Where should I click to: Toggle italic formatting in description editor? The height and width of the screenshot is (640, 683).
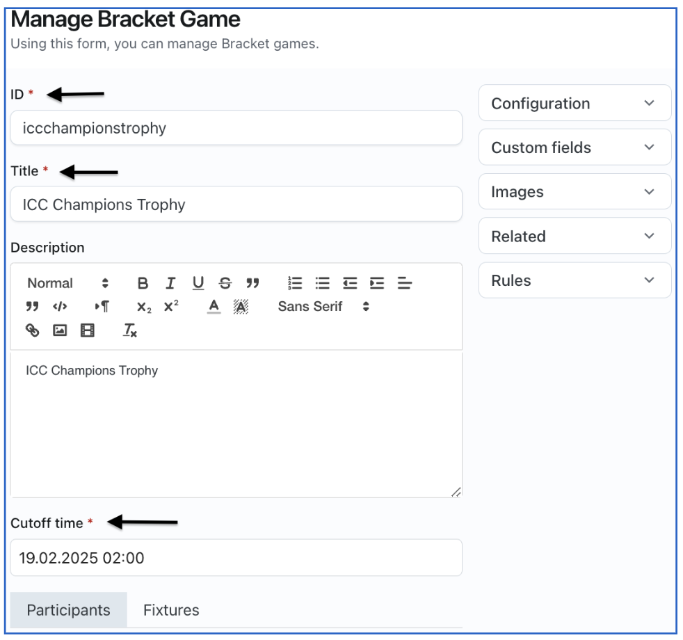click(x=170, y=283)
